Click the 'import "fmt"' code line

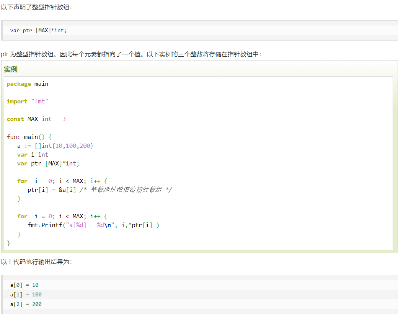(x=28, y=101)
